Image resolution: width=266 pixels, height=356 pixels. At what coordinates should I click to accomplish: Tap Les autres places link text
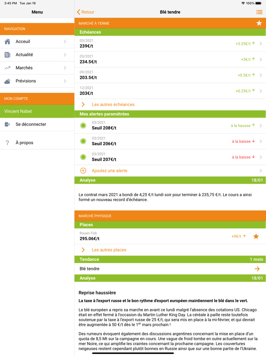[109, 250]
